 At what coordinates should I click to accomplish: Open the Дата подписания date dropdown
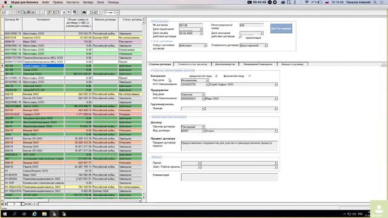point(201,29)
